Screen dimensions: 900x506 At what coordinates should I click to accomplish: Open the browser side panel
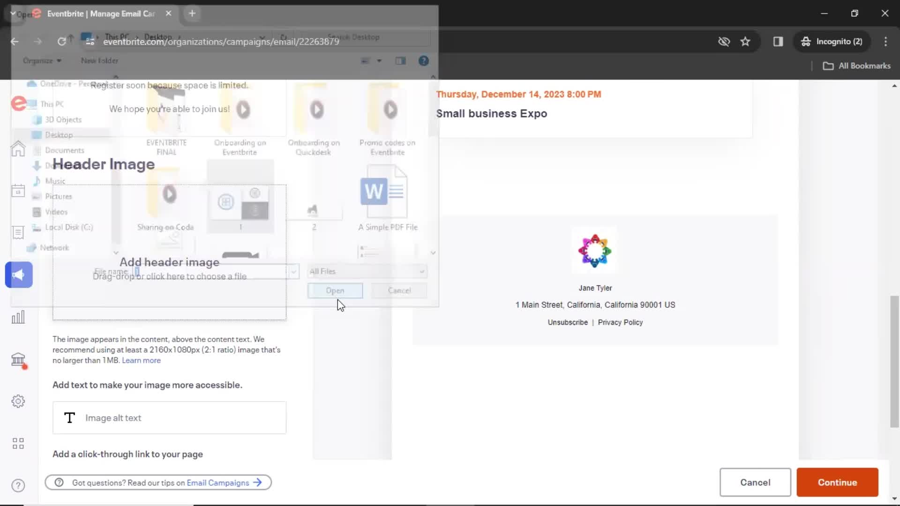pyautogui.click(x=778, y=41)
